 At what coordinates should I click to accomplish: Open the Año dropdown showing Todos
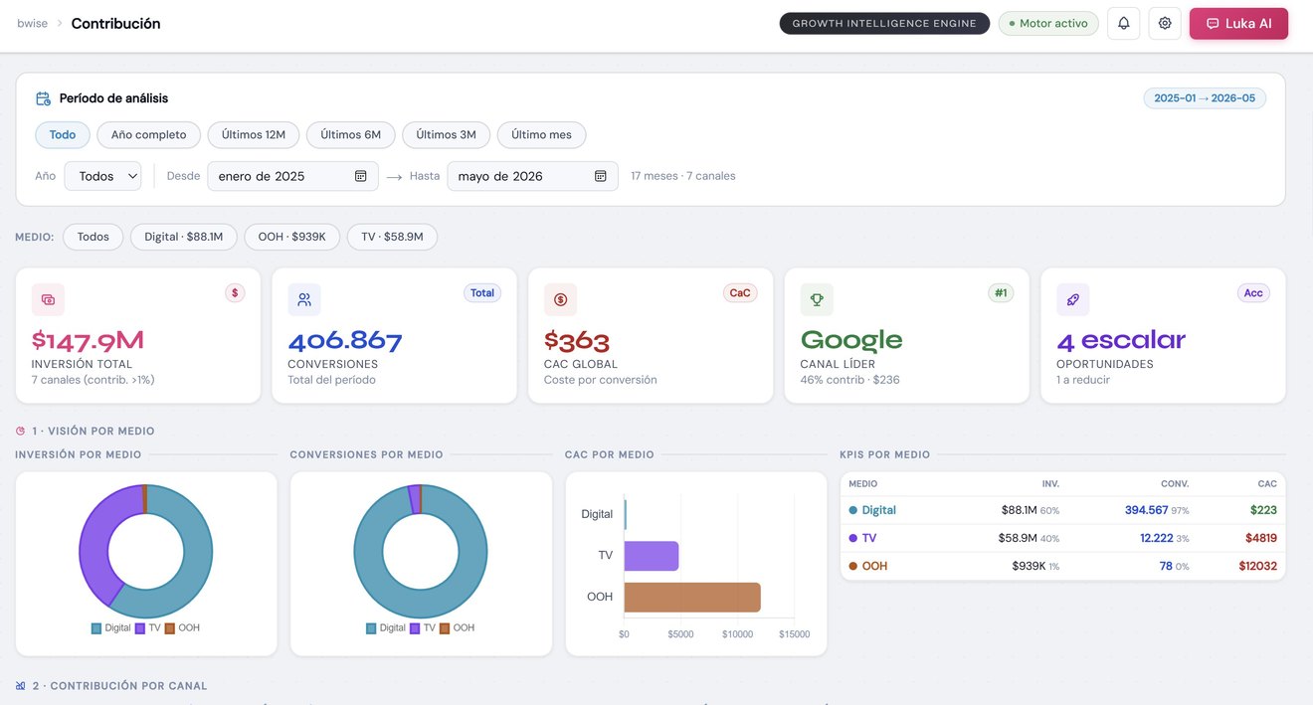(103, 176)
